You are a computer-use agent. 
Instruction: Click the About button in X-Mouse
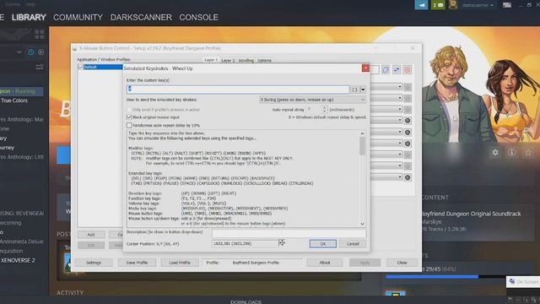coord(324,263)
